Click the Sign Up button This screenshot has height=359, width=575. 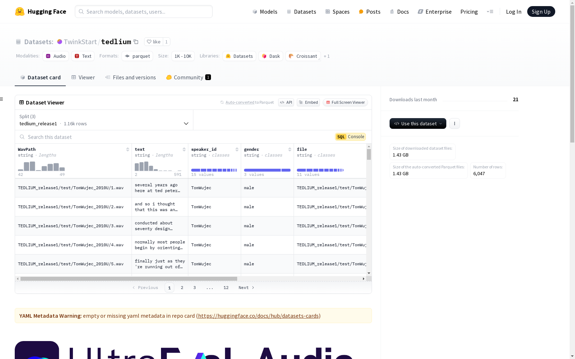click(x=541, y=11)
